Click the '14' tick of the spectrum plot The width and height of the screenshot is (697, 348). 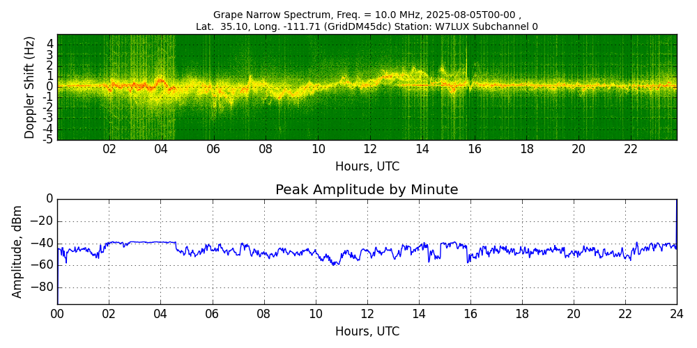click(422, 149)
